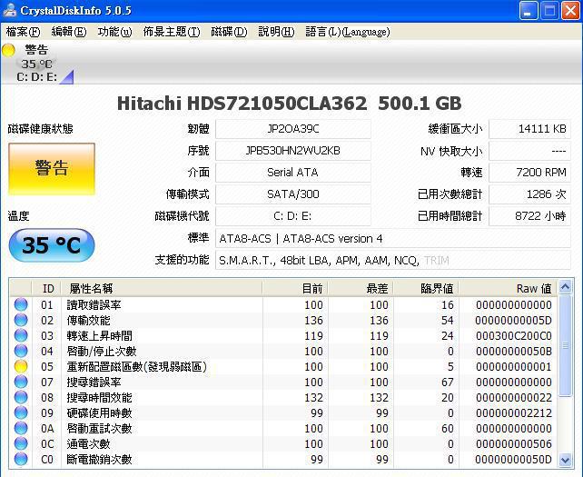Open the 語言(L)(Language) menu
Screen dimensions: 583x477
click(348, 32)
